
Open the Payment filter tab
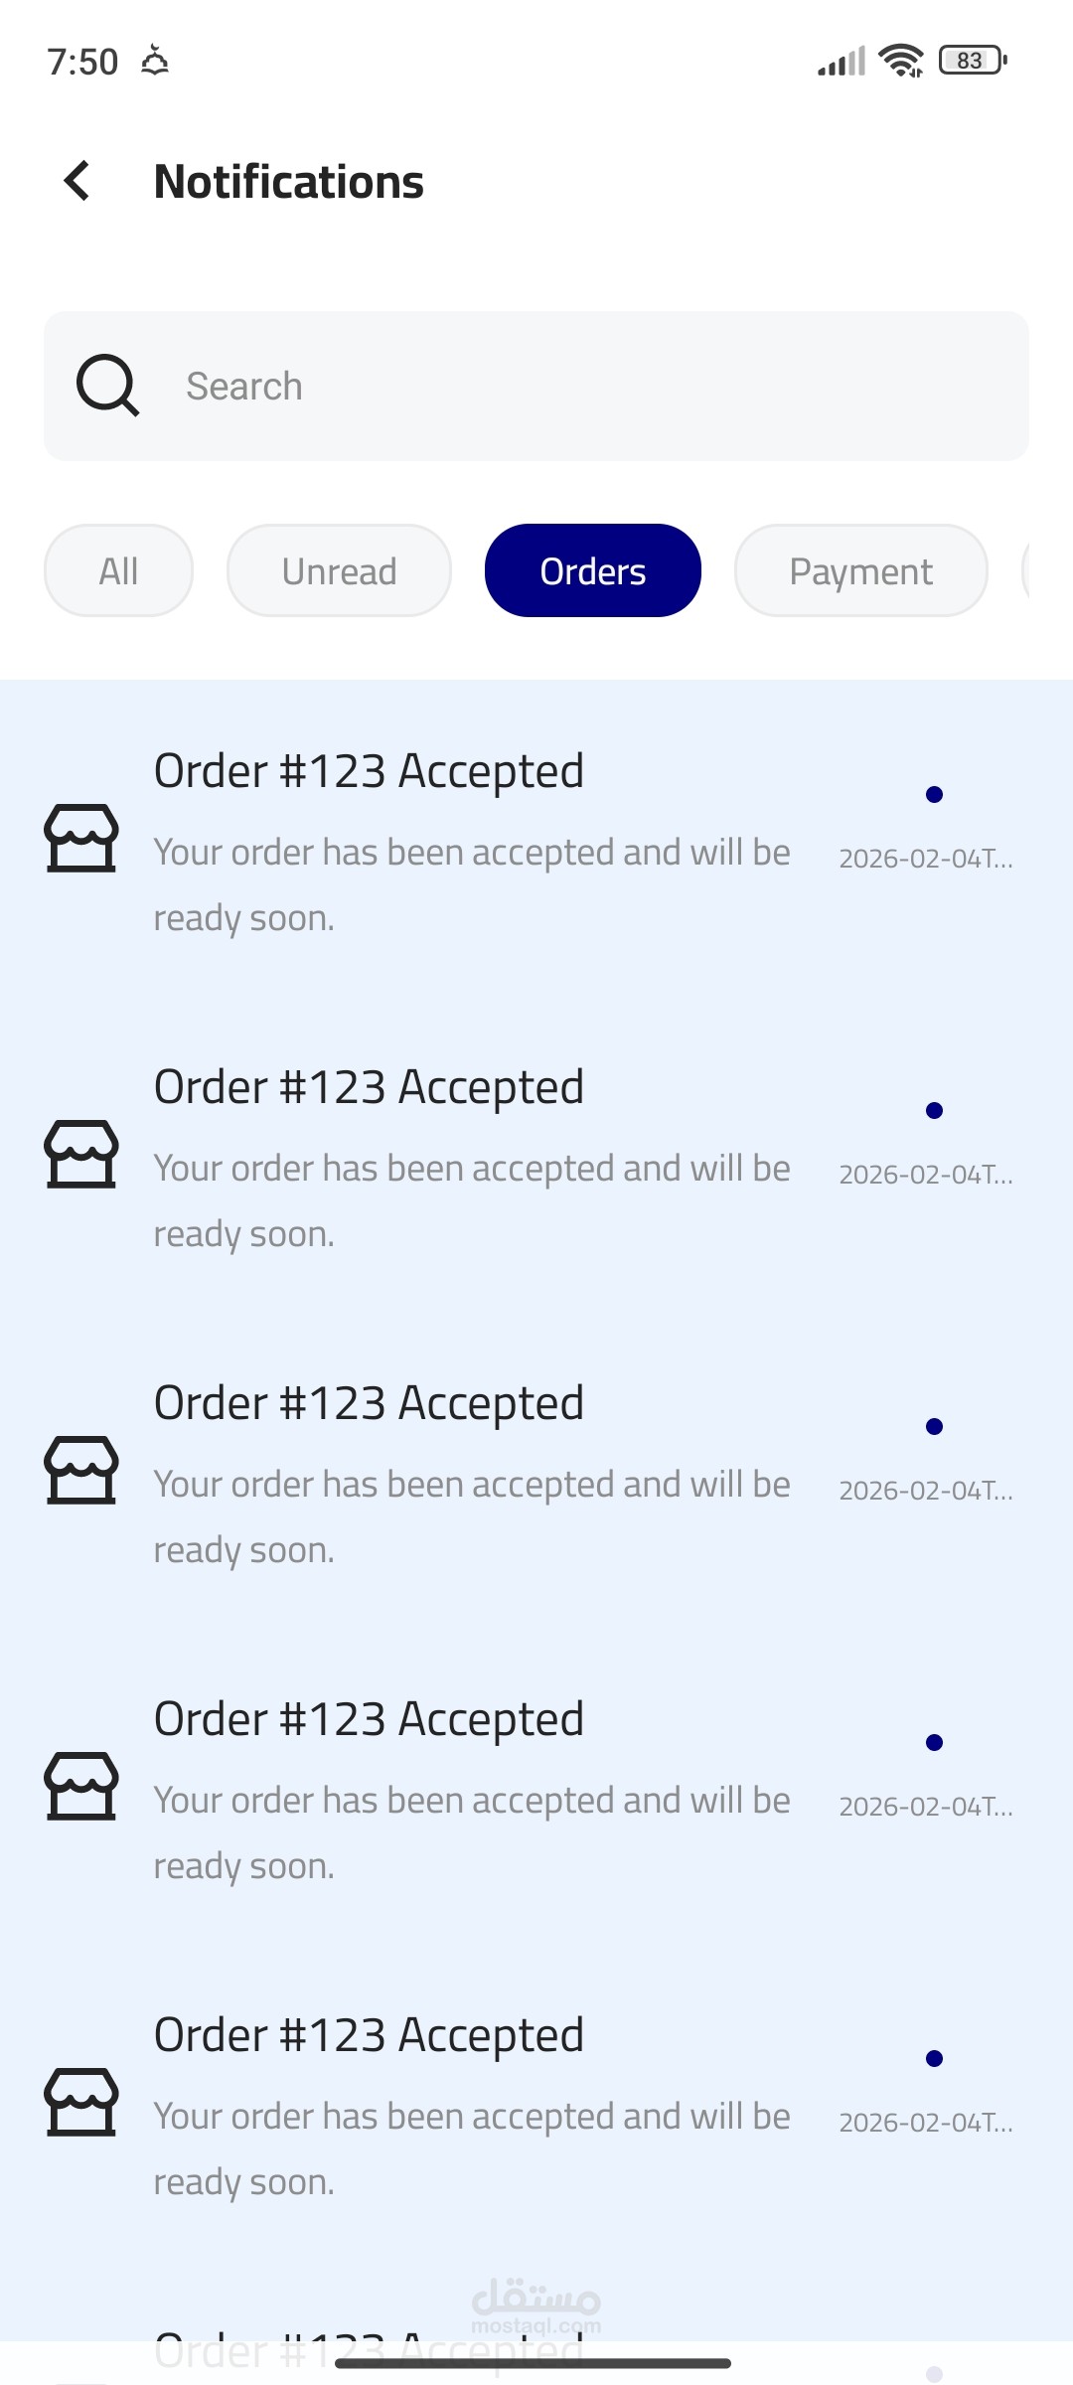(x=860, y=570)
